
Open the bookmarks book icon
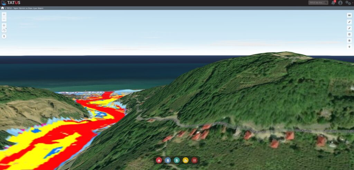(x=349, y=34)
